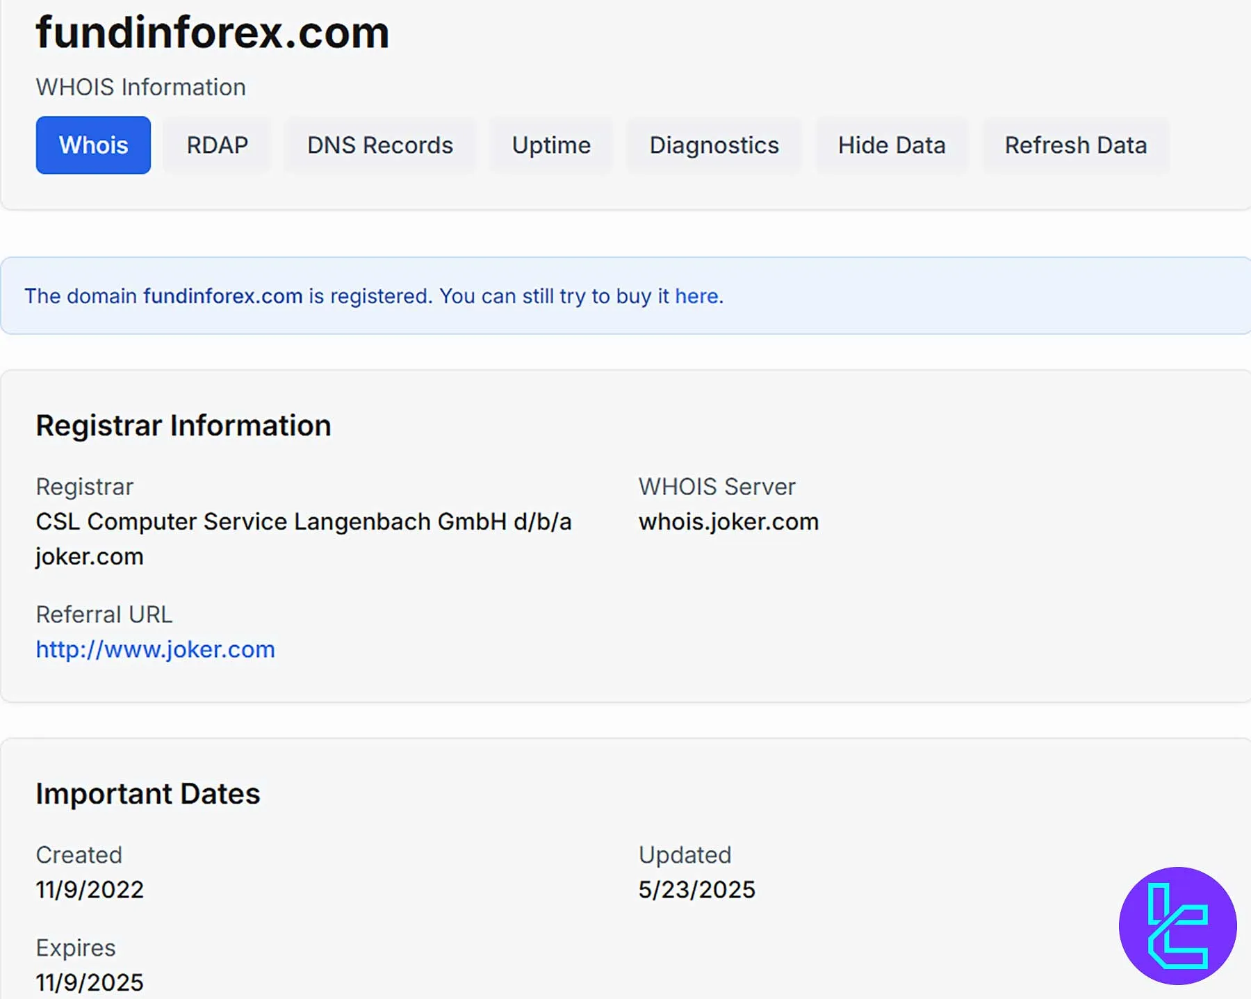Open the DNS Records tab

[x=379, y=145]
